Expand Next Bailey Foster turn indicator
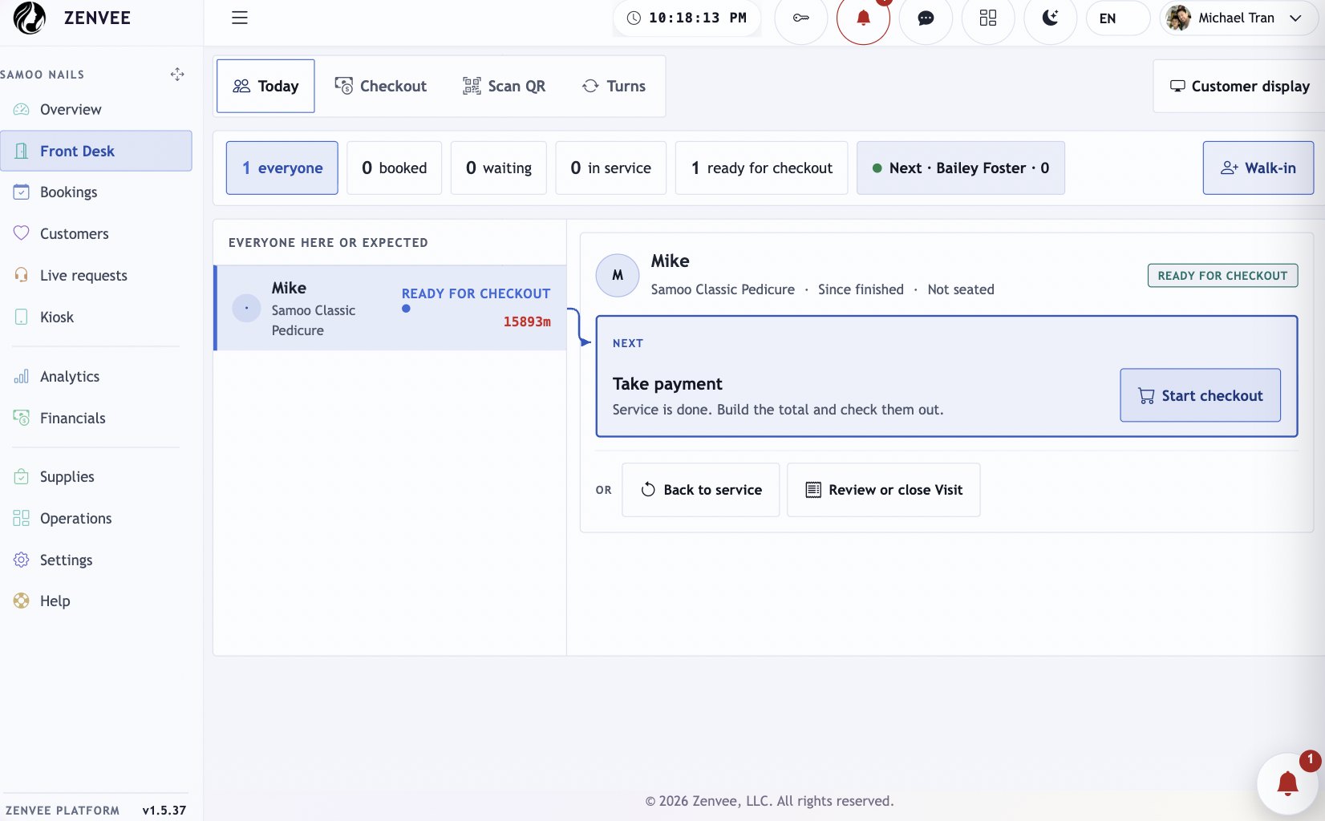 961,168
